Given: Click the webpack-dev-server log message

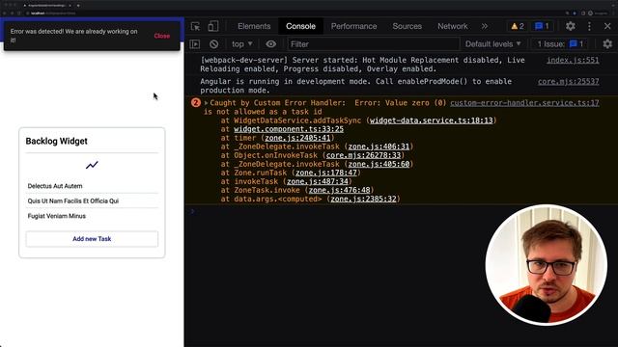Looking at the screenshot, I should click(362, 65).
